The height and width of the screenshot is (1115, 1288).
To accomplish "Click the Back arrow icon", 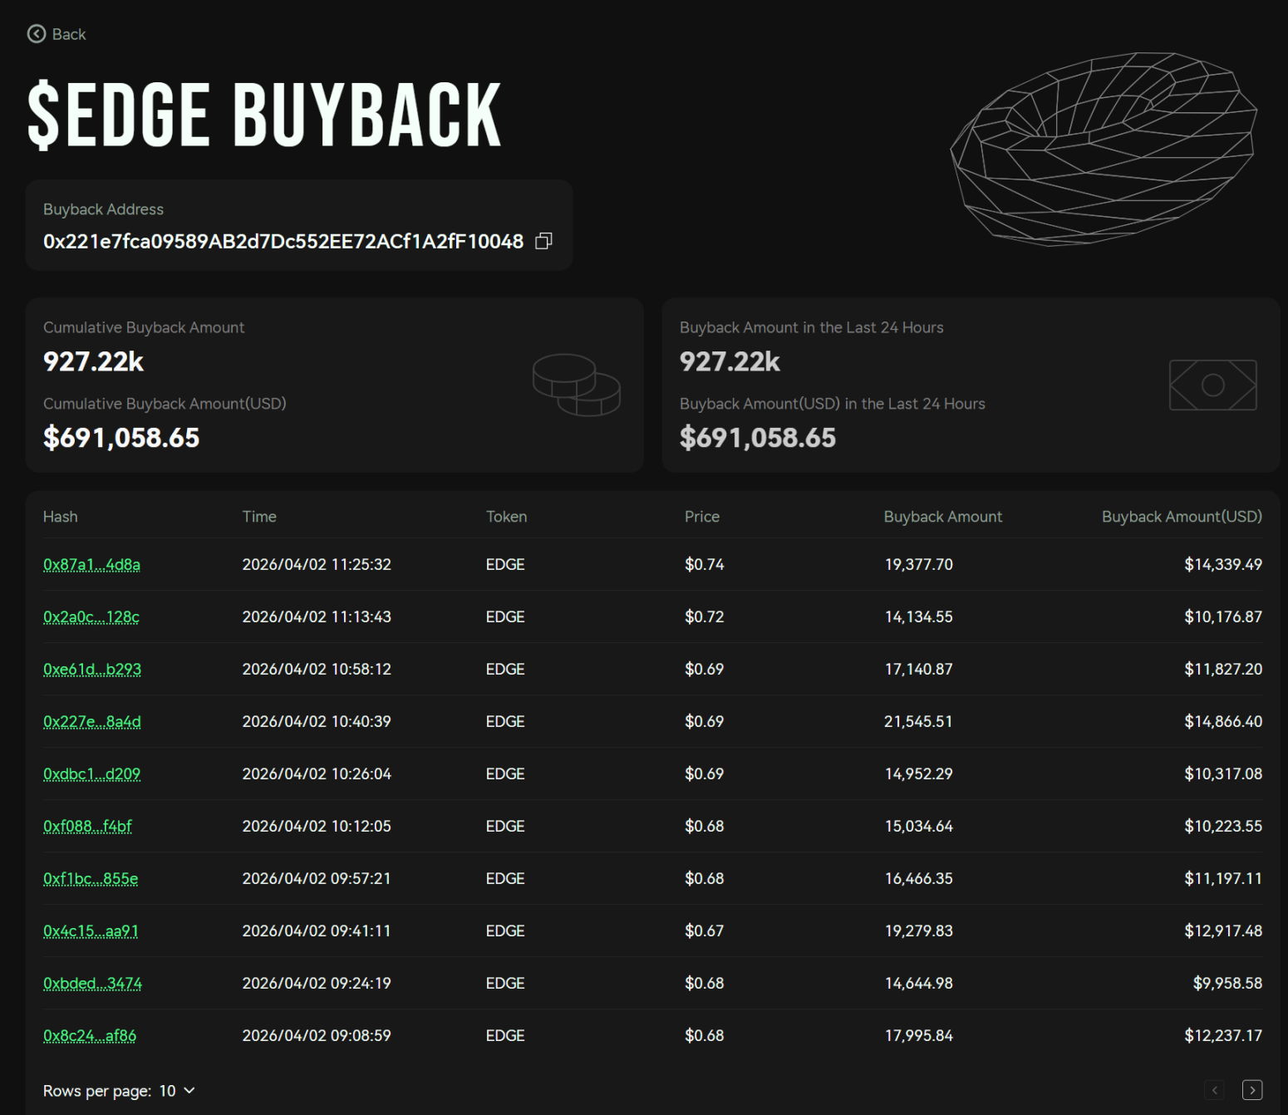I will [37, 34].
